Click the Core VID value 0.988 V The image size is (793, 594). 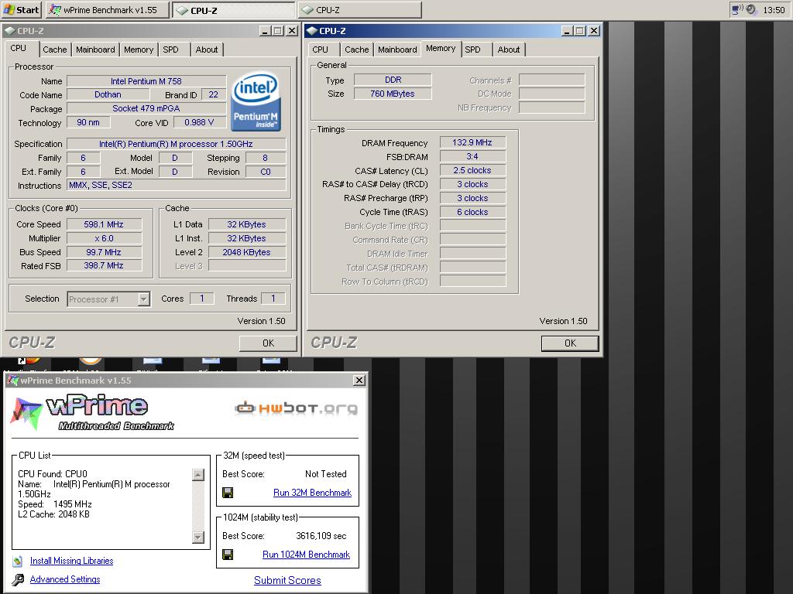[x=199, y=122]
